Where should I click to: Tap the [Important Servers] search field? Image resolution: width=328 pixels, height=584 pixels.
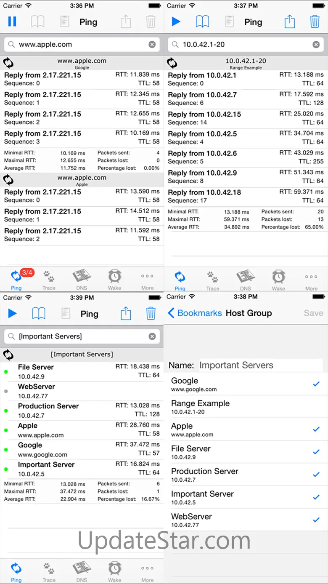click(x=82, y=336)
